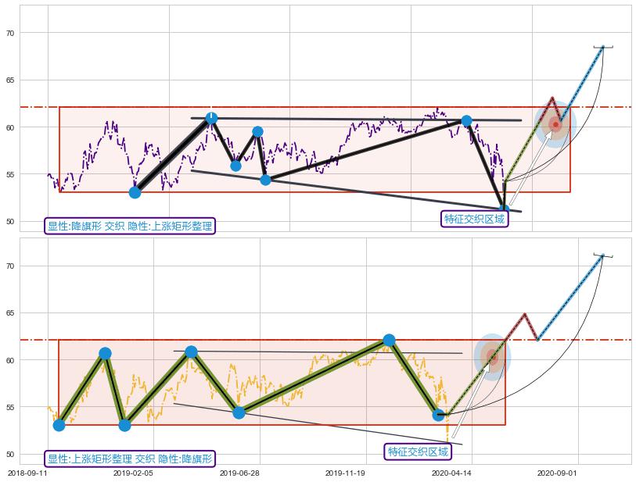Click the 70 tick on top chart's y-axis
The image size is (636, 482).
[11, 33]
